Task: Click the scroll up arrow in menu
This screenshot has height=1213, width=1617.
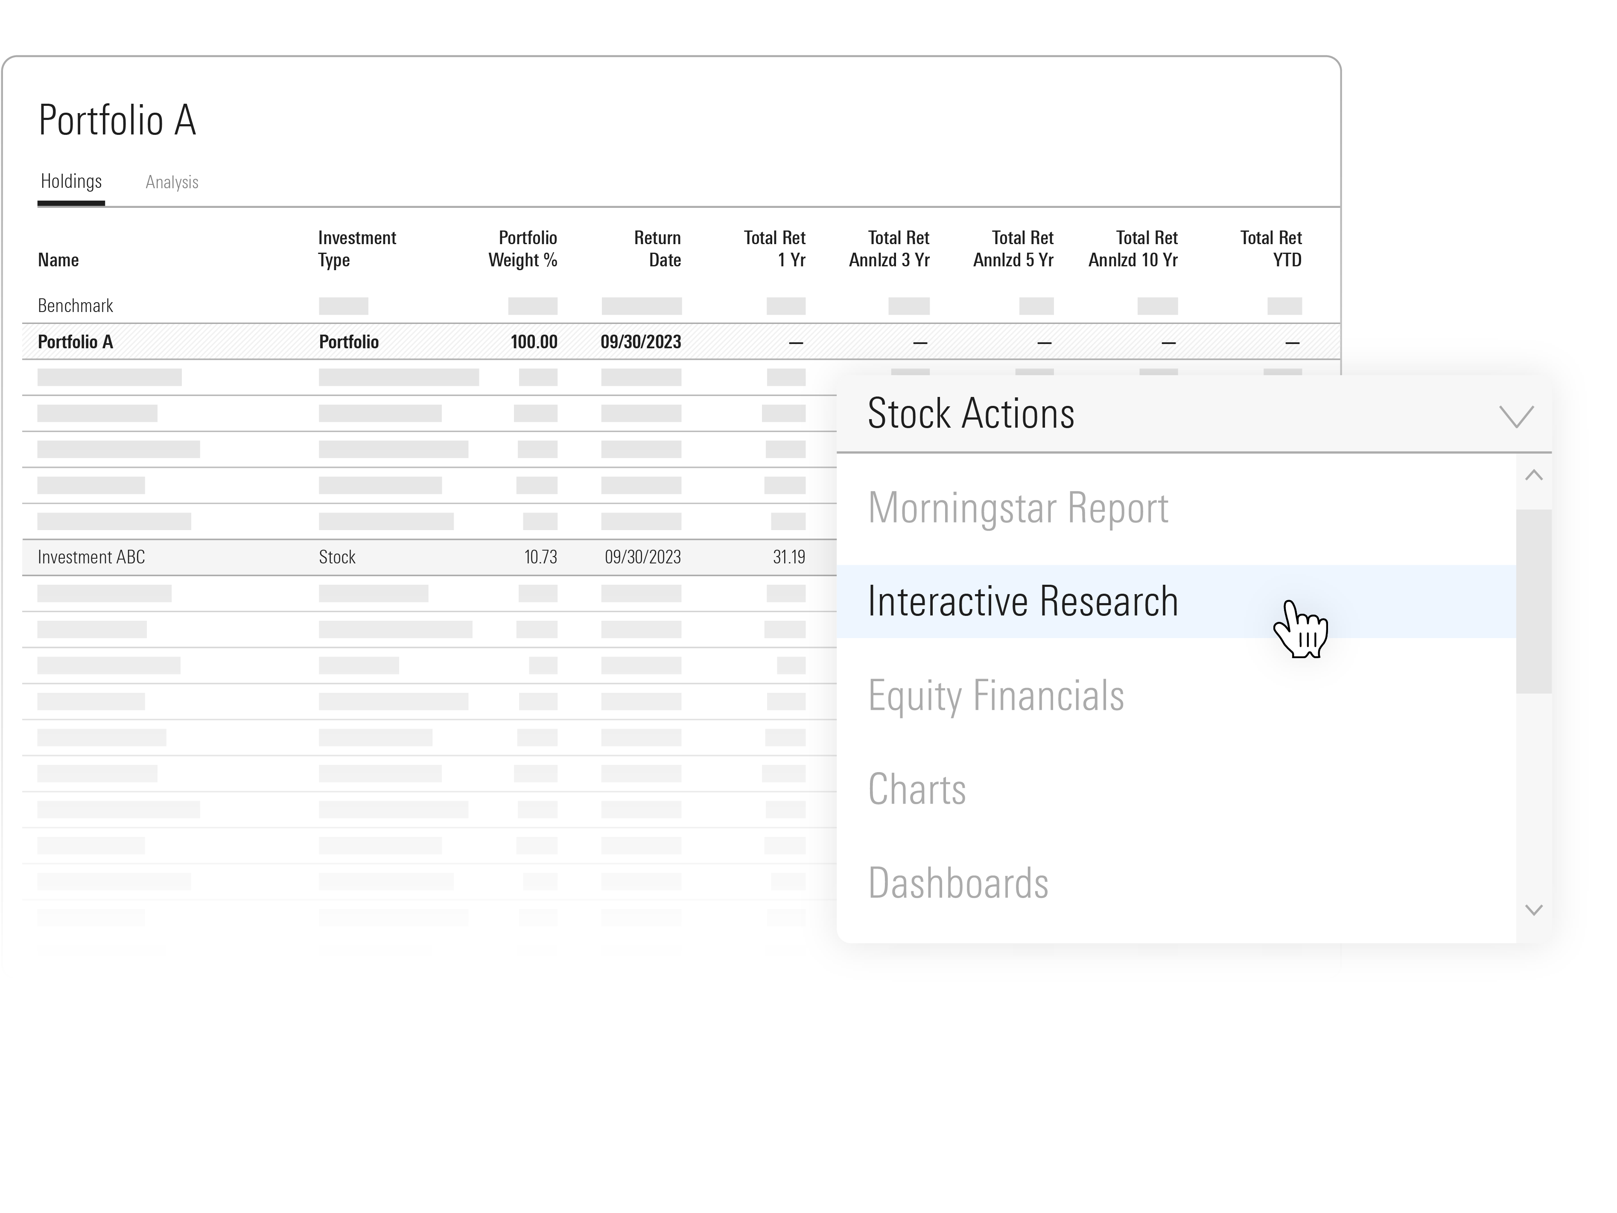Action: tap(1534, 476)
